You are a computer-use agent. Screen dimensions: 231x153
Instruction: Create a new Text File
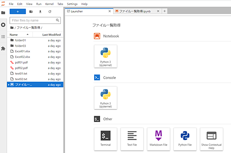132,139
